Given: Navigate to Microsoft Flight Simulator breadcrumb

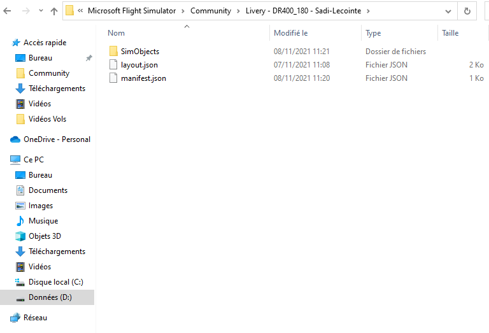Looking at the screenshot, I should click(x=132, y=11).
